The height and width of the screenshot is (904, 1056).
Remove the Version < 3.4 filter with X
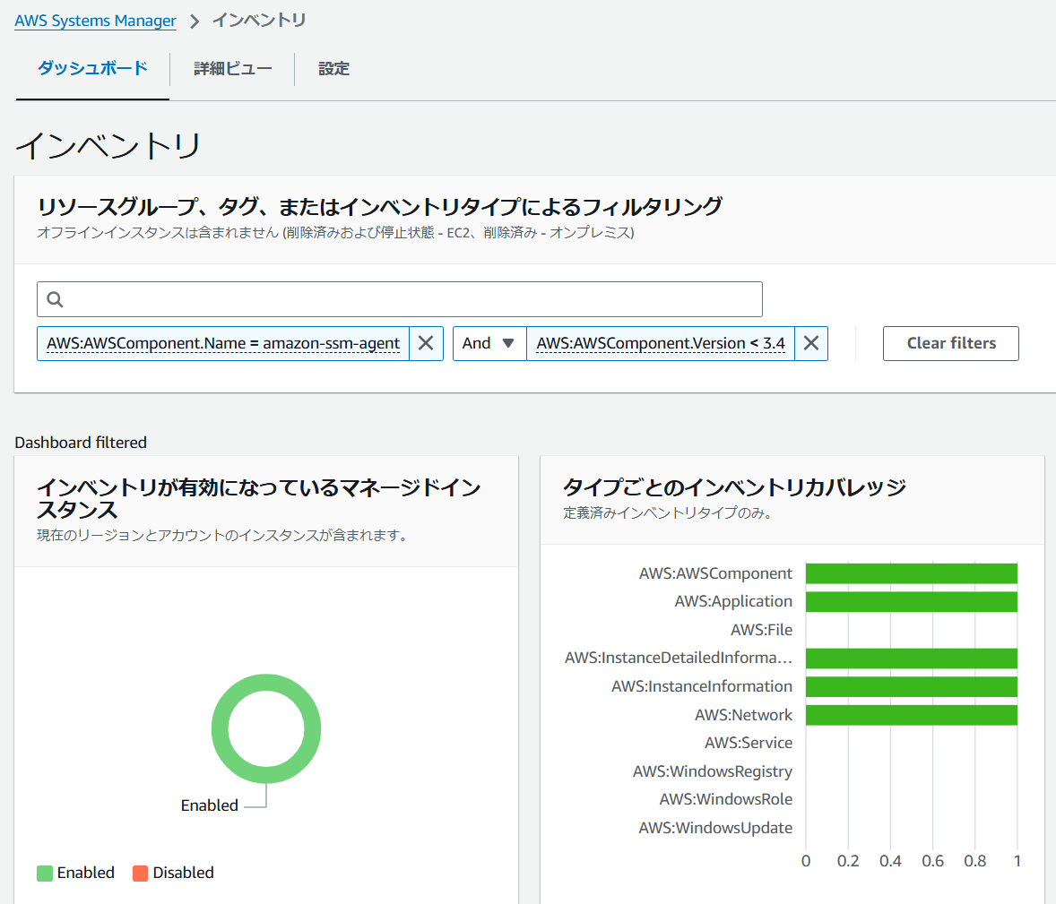point(811,343)
